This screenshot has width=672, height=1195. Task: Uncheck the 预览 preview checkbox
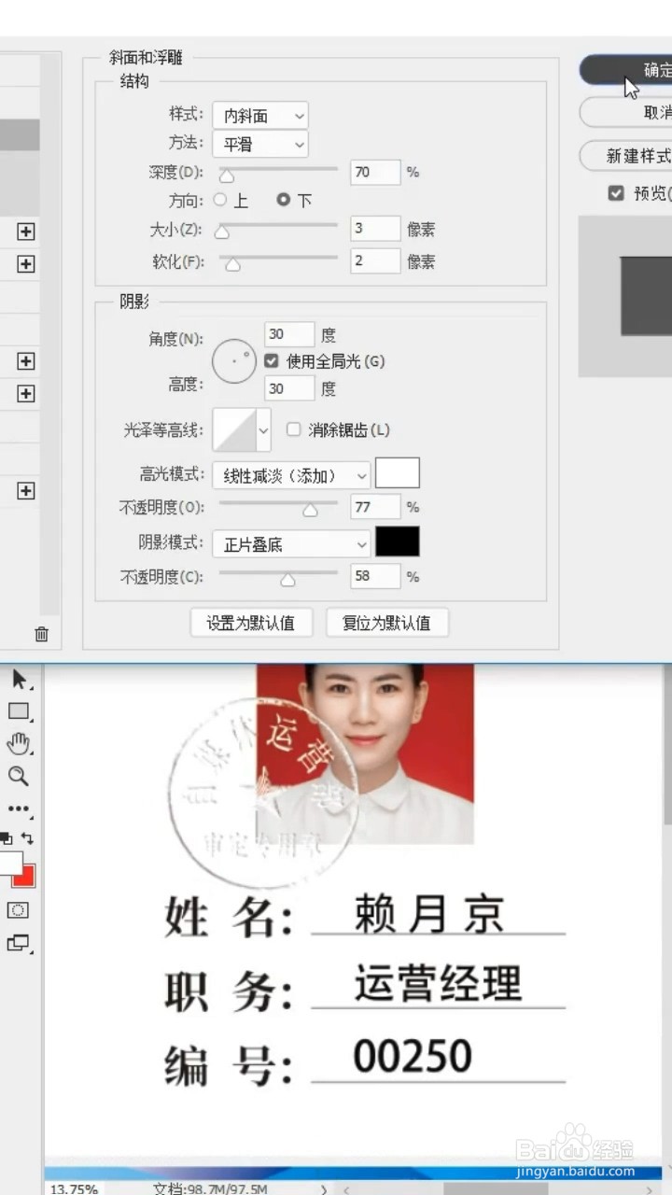pyautogui.click(x=615, y=193)
